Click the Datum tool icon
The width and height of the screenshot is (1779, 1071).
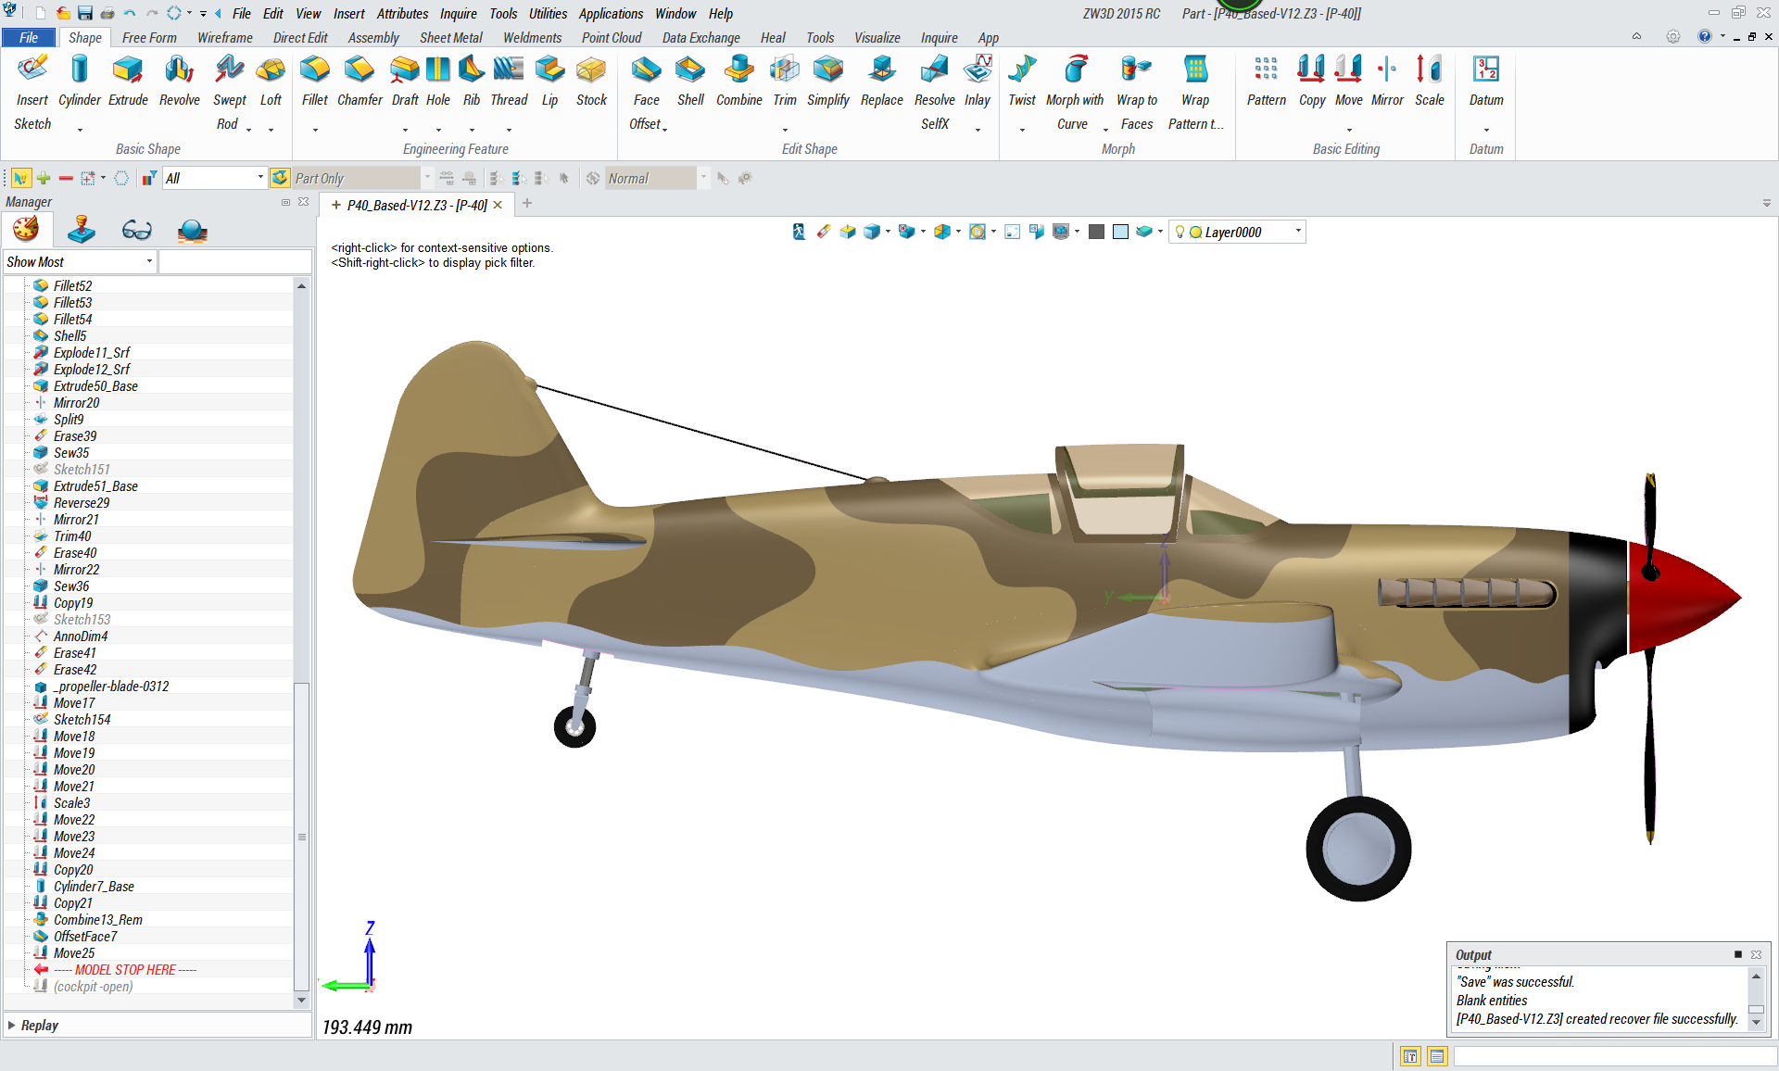click(x=1486, y=70)
